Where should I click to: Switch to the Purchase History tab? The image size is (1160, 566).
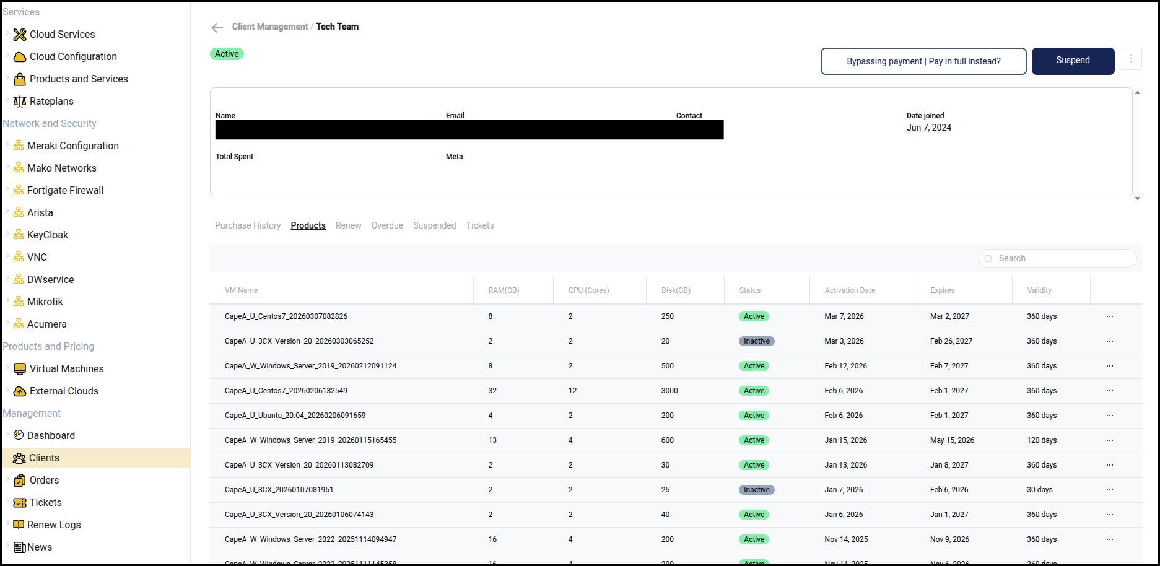pos(248,225)
